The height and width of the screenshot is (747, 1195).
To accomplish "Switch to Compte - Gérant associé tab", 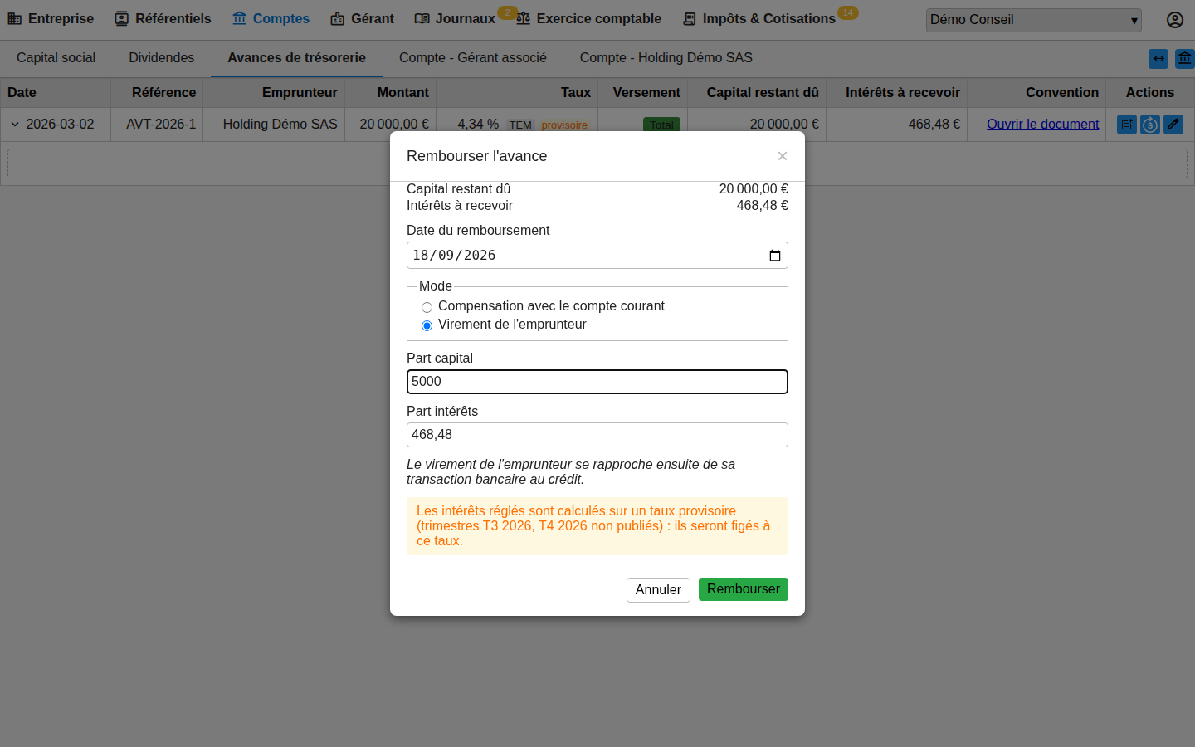I will click(x=473, y=58).
